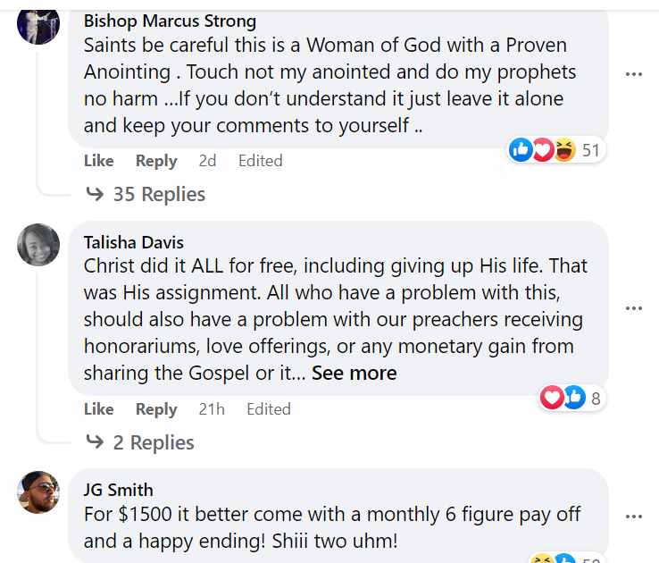
Task: Like Talisha Davis's comment
Action: pyautogui.click(x=98, y=409)
